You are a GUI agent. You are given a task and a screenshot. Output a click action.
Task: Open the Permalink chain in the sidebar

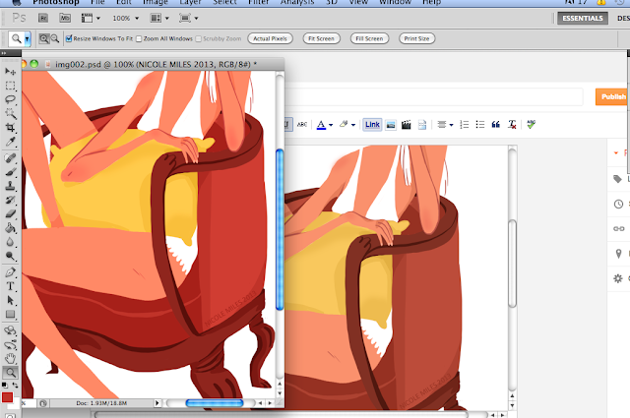(618, 229)
